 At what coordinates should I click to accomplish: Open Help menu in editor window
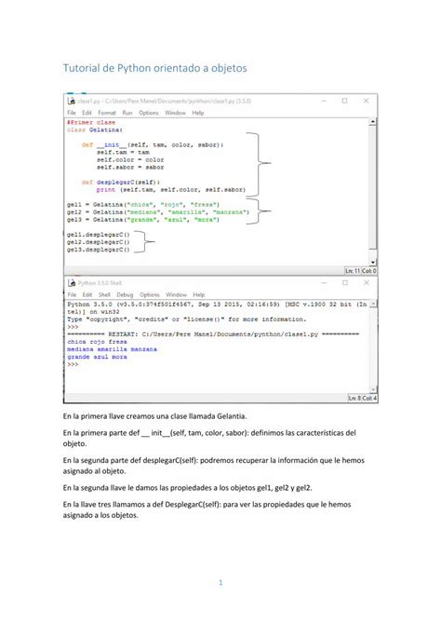pyautogui.click(x=198, y=113)
